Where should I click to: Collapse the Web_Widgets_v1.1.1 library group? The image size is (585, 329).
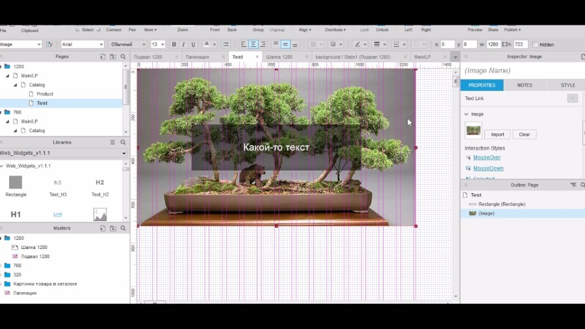point(2,166)
